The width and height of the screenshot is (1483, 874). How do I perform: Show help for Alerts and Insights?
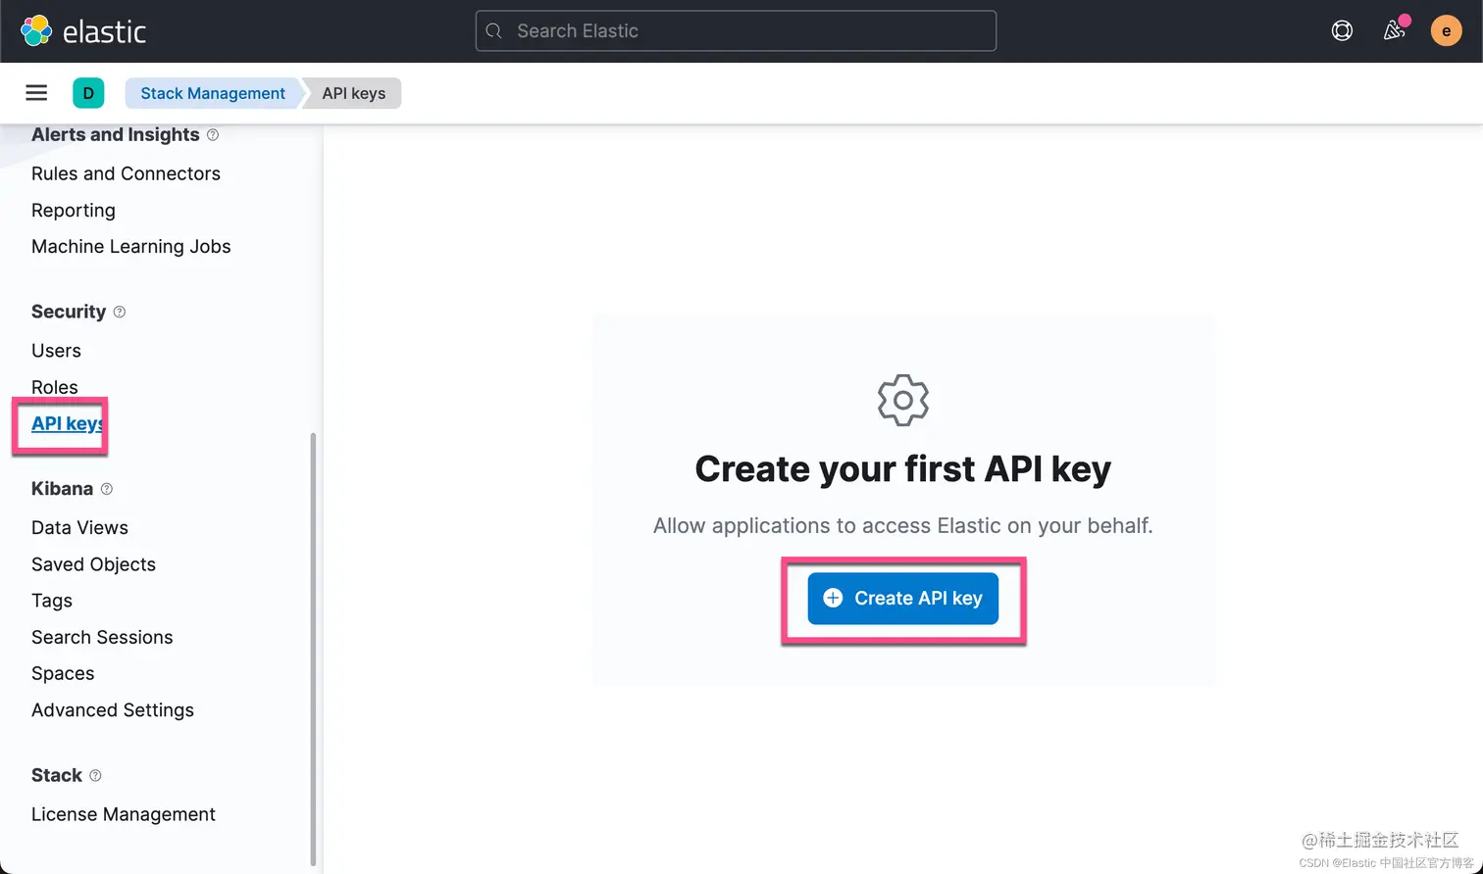(x=213, y=135)
